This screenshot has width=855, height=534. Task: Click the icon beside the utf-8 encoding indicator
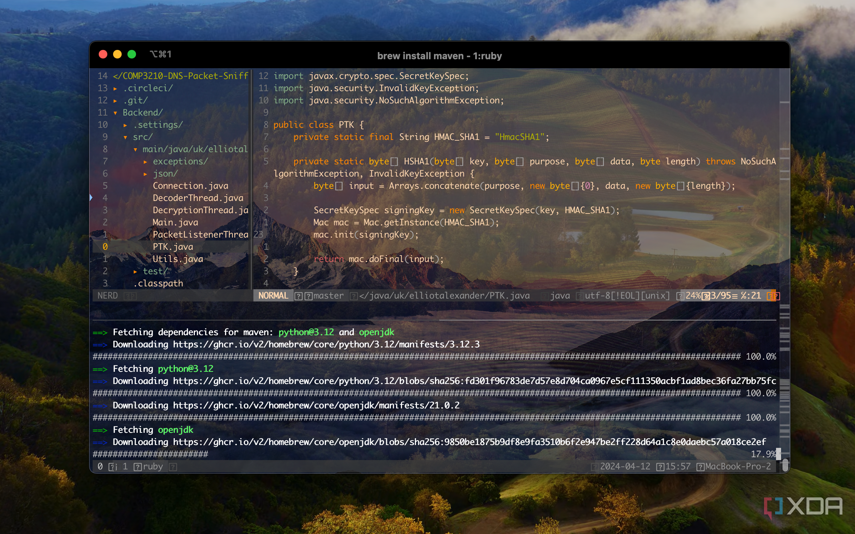(580, 295)
